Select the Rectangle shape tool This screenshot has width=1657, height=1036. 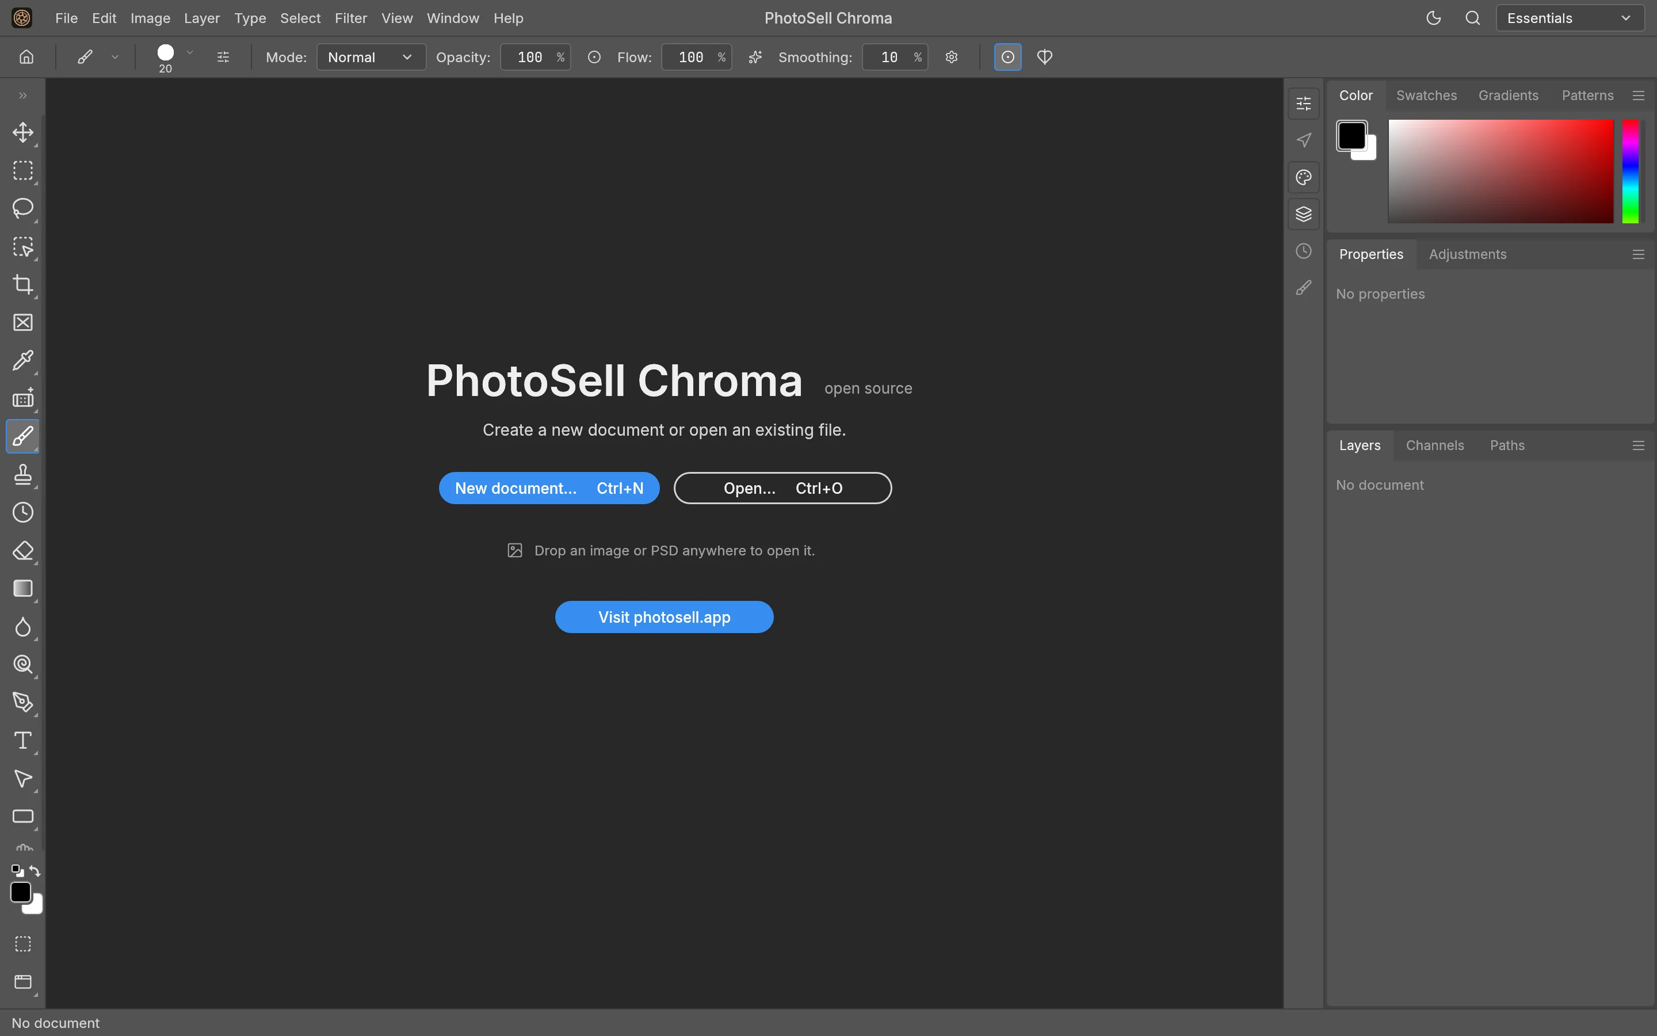point(23,817)
